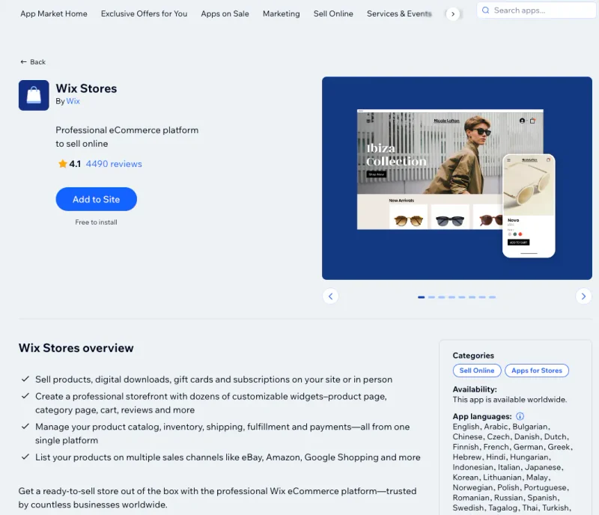
Task: Open the 4490 reviews link
Action: [x=114, y=164]
